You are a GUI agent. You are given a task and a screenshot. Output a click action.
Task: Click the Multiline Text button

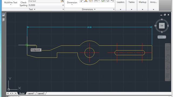pyautogui.click(x=11, y=2)
